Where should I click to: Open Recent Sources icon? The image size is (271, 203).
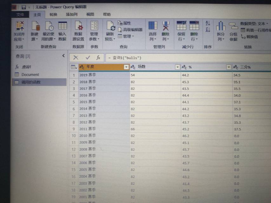49,26
